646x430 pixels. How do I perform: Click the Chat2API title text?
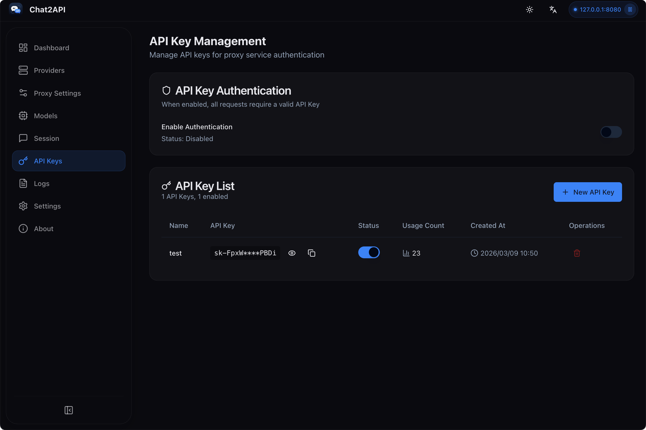click(x=48, y=10)
